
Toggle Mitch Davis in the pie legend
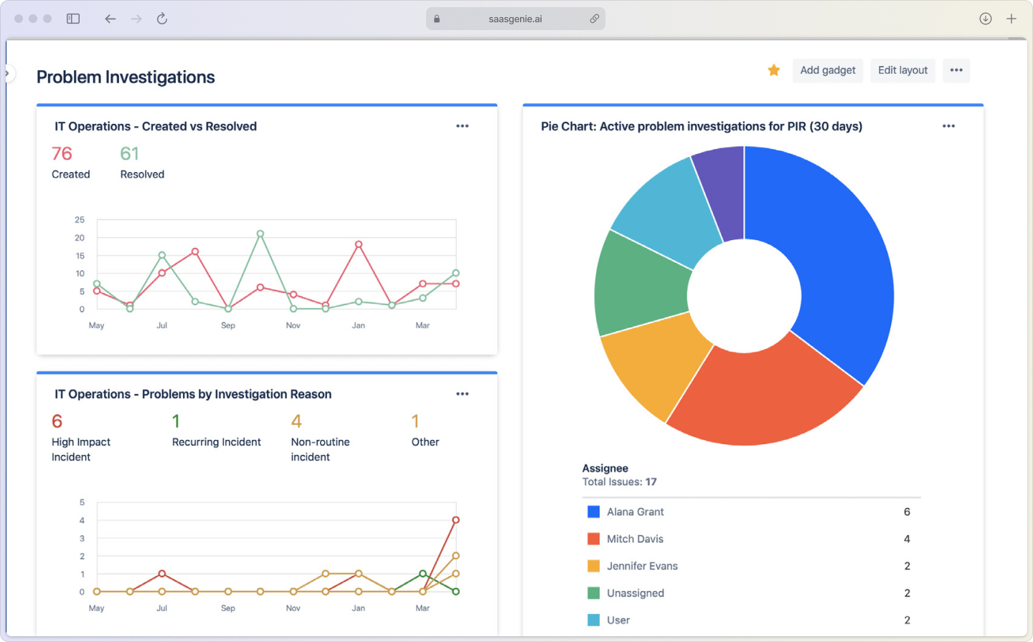point(635,539)
